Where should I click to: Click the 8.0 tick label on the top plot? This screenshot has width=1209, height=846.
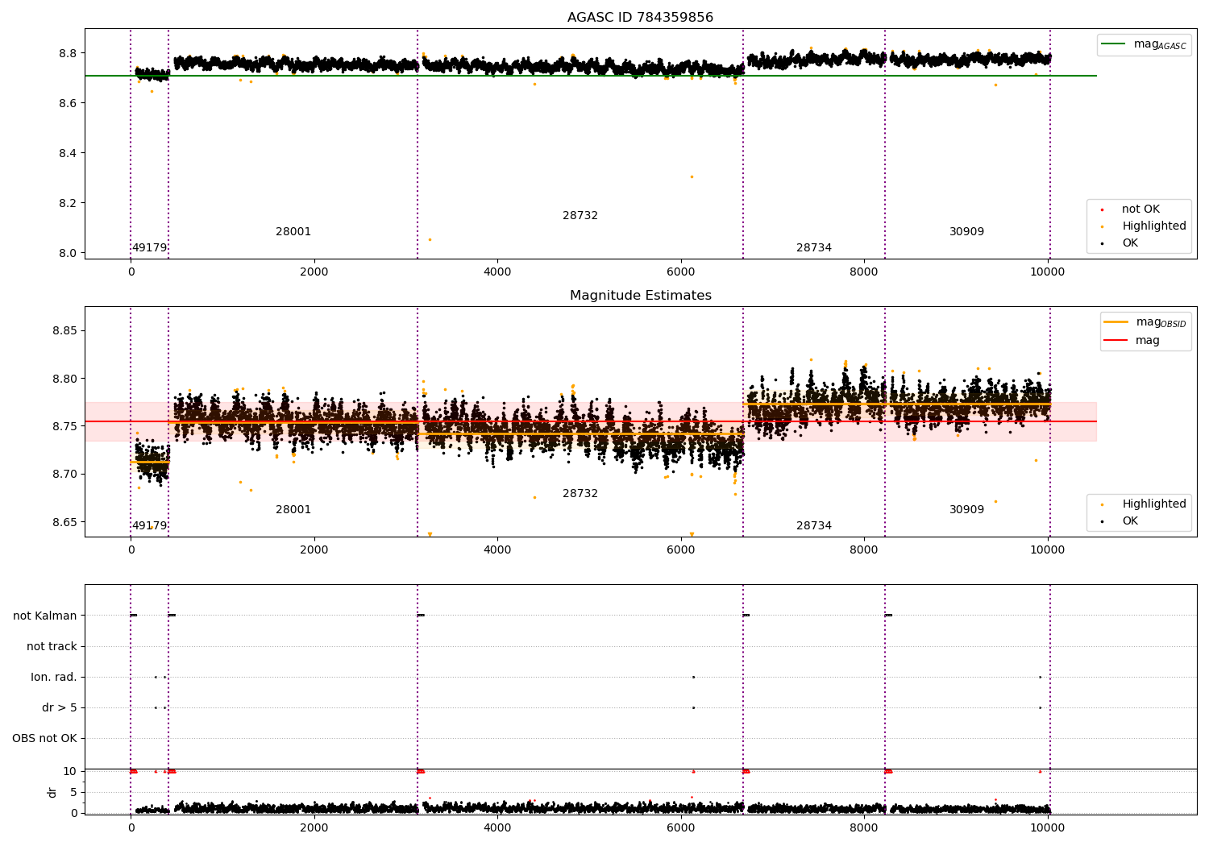[x=68, y=253]
